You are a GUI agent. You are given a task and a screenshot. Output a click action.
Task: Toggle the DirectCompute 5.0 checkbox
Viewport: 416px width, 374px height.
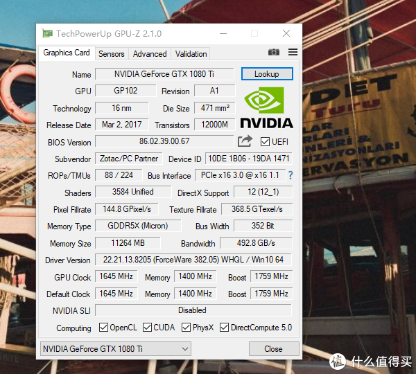coord(224,328)
